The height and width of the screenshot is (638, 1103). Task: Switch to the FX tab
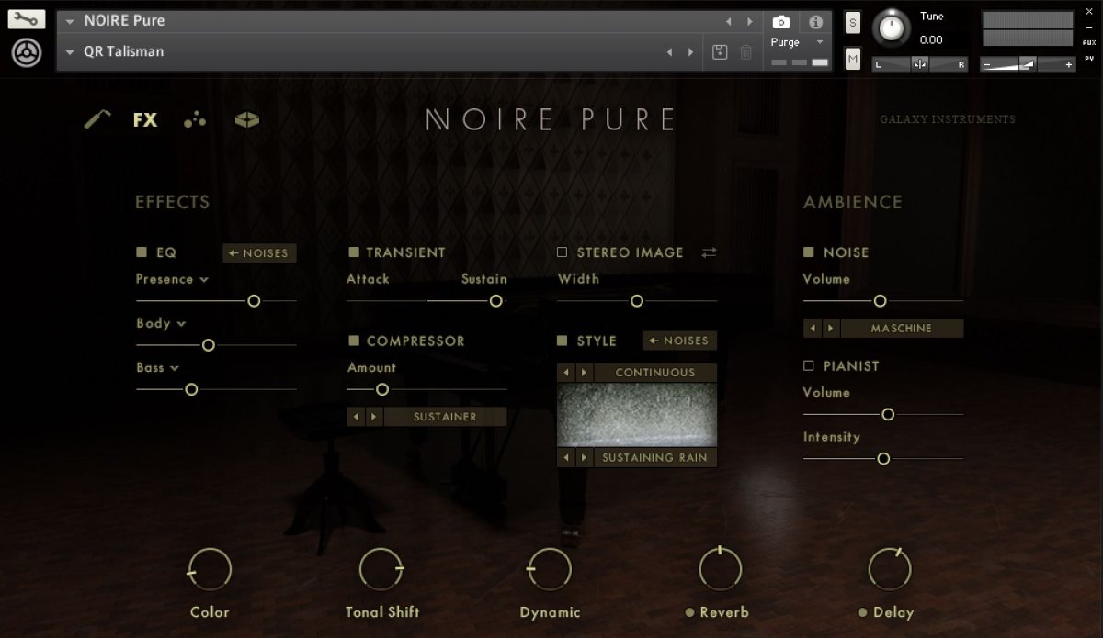coord(145,119)
